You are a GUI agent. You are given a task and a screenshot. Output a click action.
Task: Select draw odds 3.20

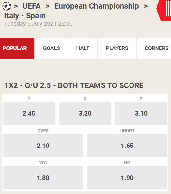point(85,113)
